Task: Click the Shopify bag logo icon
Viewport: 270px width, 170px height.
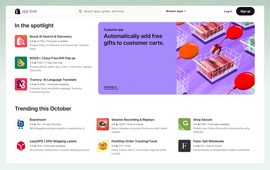Action: (x=18, y=11)
